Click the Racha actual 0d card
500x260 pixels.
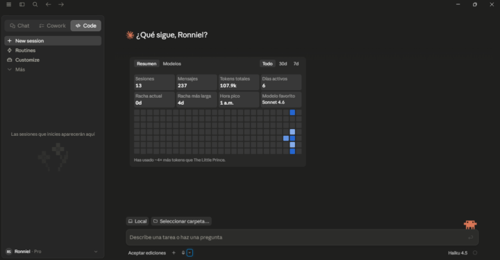(154, 99)
